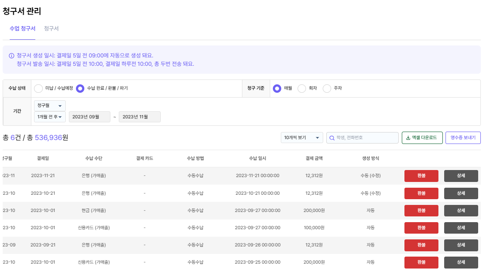Open 상세 for the 2023-10-21 payment
The image size is (487, 280).
point(461,193)
